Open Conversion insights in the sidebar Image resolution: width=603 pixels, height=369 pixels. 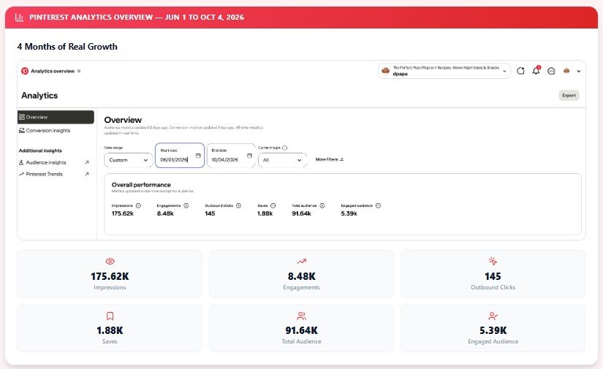48,131
